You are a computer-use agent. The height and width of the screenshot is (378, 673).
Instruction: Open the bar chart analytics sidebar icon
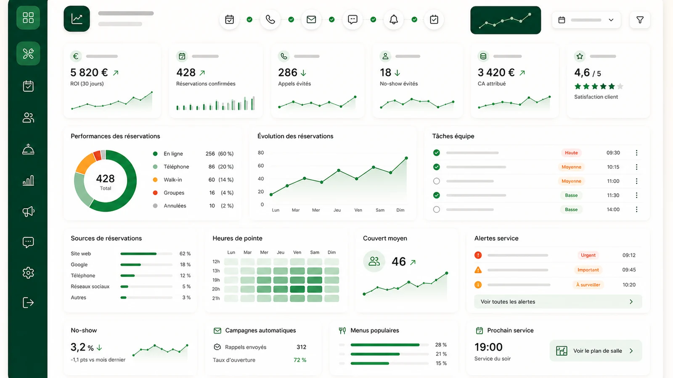(x=28, y=181)
